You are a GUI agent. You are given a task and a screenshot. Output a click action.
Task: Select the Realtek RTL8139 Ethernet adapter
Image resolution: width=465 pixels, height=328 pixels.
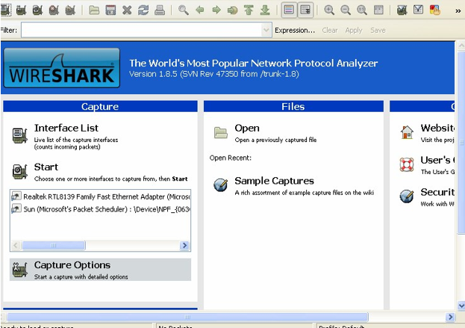(101, 197)
